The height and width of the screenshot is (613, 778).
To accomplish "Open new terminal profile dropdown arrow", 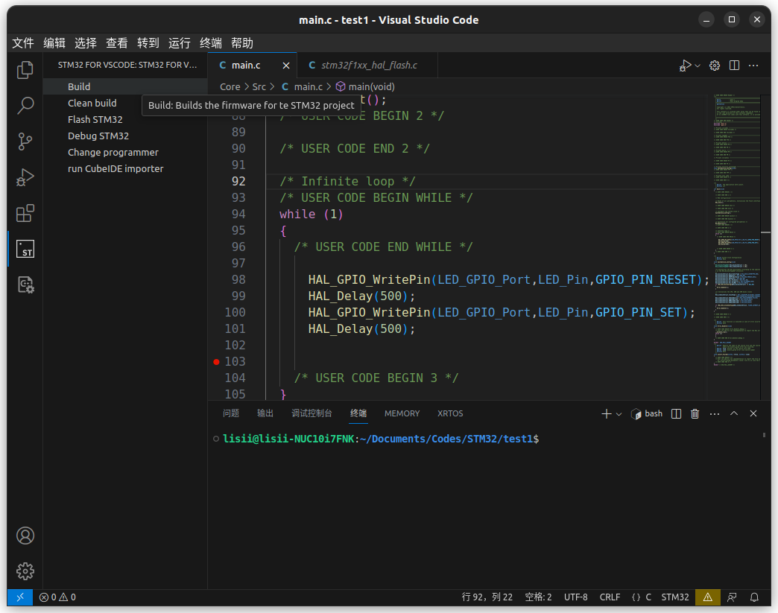I will pos(619,413).
